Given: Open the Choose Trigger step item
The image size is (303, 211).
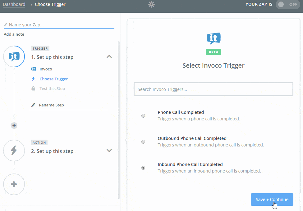Looking at the screenshot, I should 54,79.
